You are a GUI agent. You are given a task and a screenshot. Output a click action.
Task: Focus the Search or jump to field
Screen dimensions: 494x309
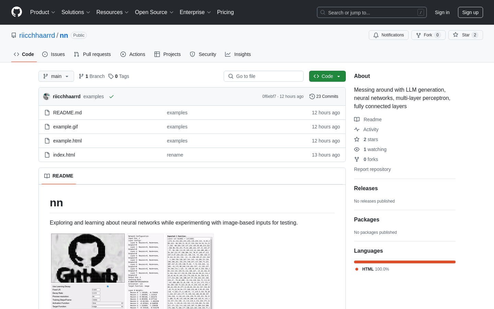click(x=372, y=12)
